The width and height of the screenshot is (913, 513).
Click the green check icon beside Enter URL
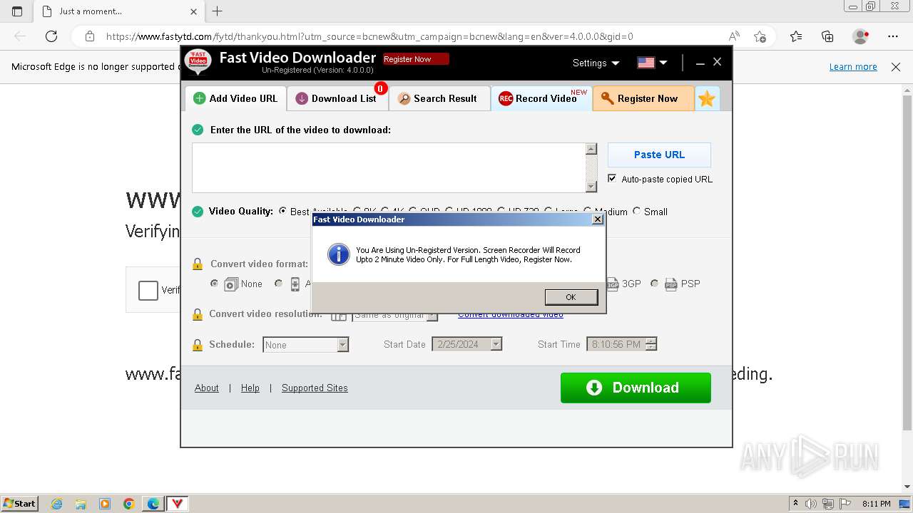(198, 130)
